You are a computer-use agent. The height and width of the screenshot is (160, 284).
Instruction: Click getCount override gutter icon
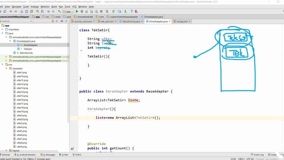click(x=72, y=148)
